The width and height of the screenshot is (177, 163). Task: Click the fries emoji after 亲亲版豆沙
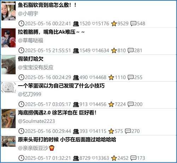pos(52,148)
